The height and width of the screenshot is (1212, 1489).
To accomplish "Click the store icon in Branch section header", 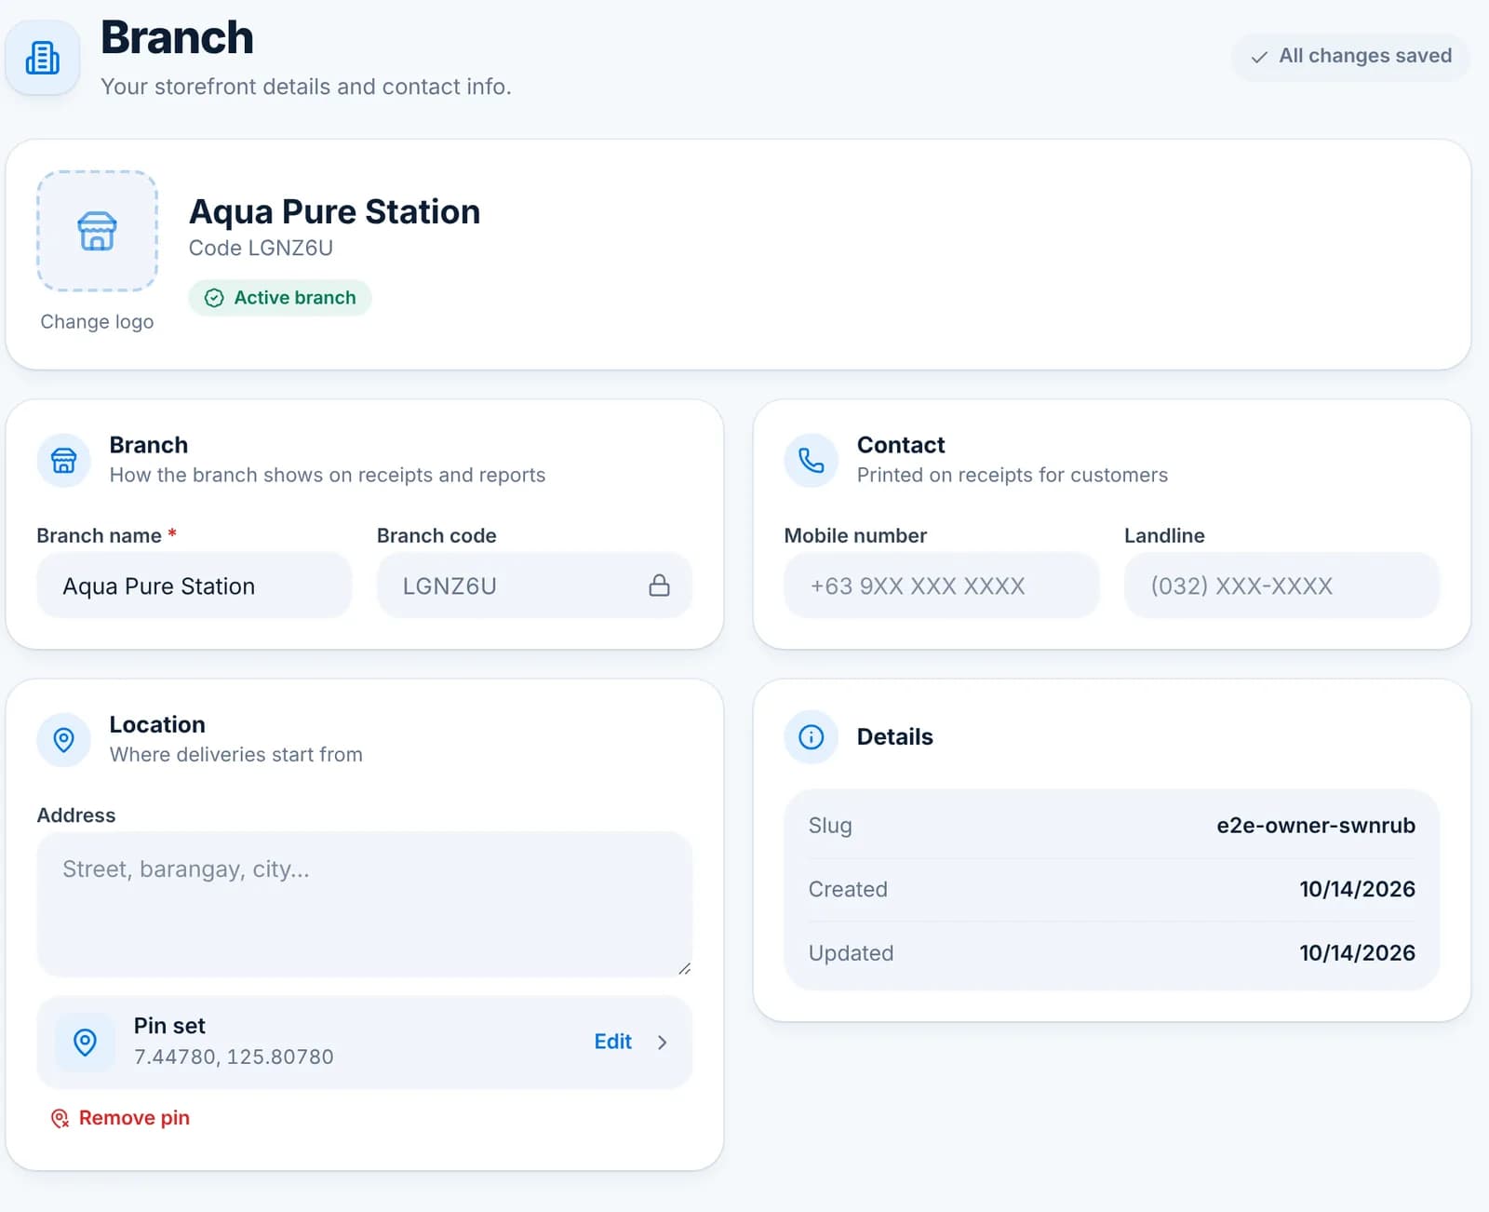I will [63, 460].
